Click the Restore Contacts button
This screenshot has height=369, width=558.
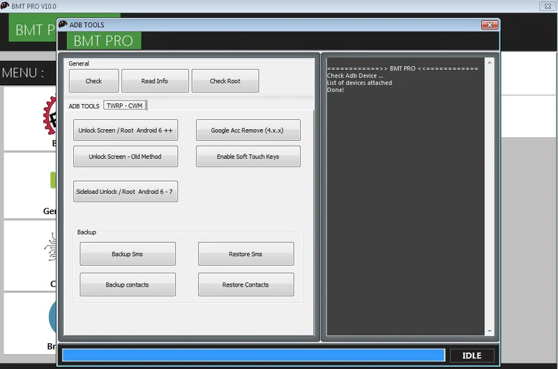click(246, 285)
